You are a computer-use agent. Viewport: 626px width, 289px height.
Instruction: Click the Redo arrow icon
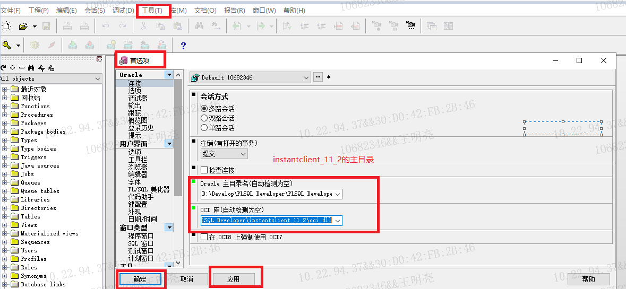click(x=123, y=27)
